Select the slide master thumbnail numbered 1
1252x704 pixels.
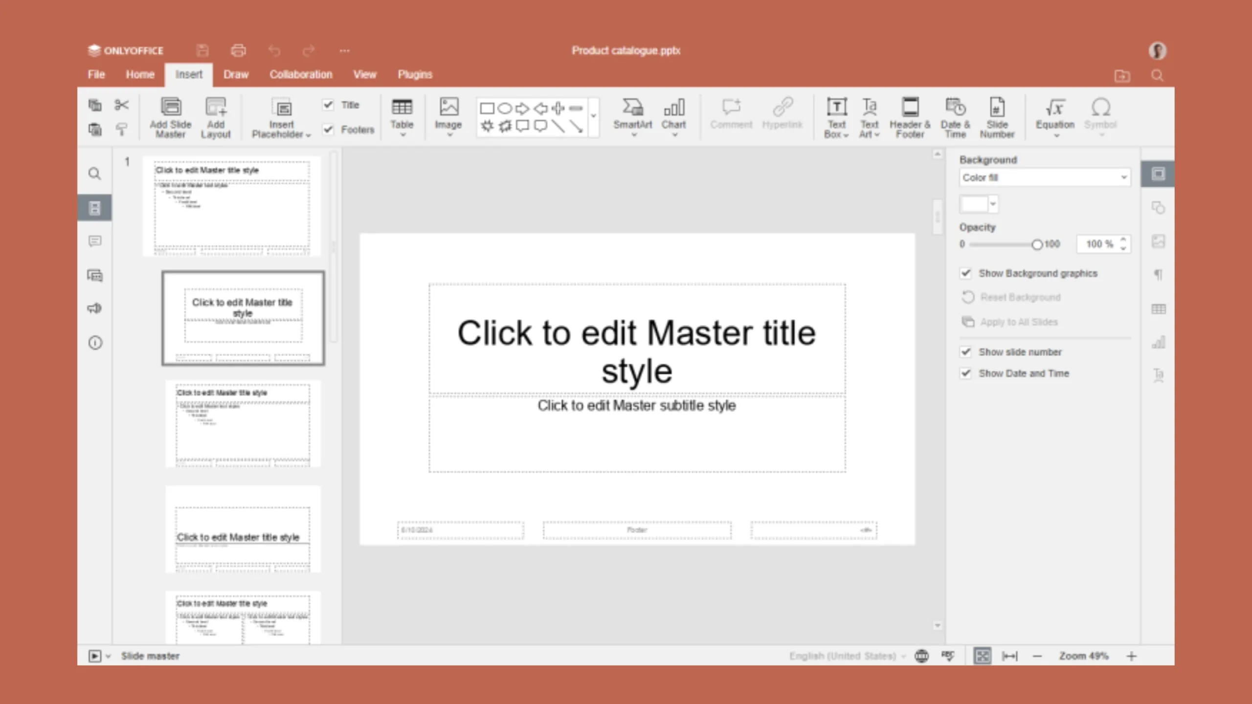click(x=232, y=206)
